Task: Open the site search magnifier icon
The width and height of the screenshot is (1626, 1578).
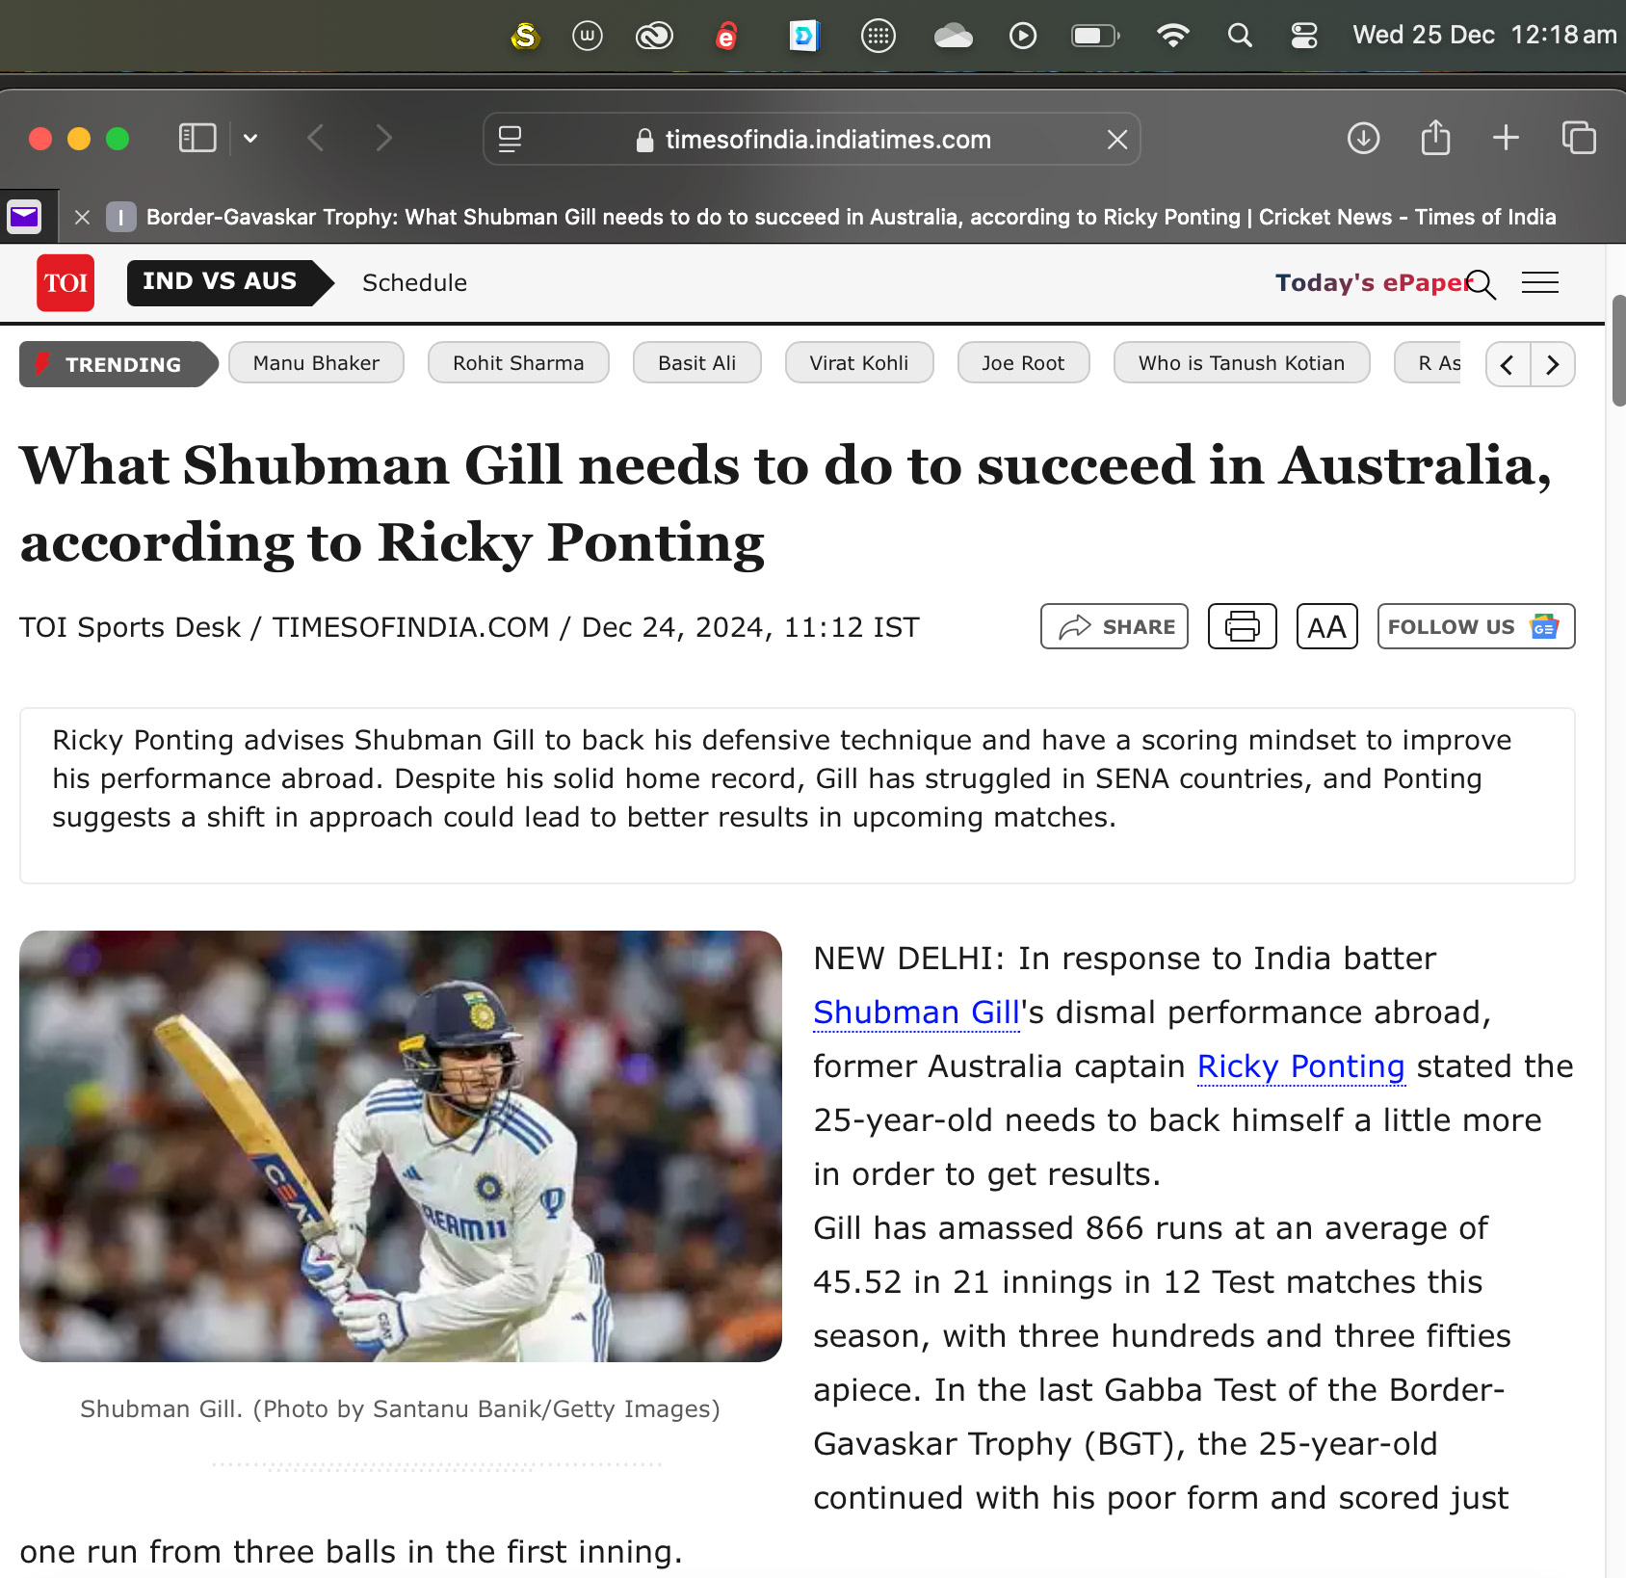Action: [x=1481, y=284]
